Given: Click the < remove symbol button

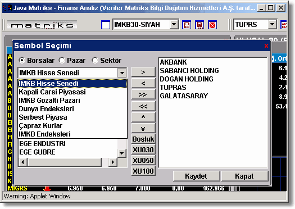Looking at the screenshot, I should click(x=143, y=83).
